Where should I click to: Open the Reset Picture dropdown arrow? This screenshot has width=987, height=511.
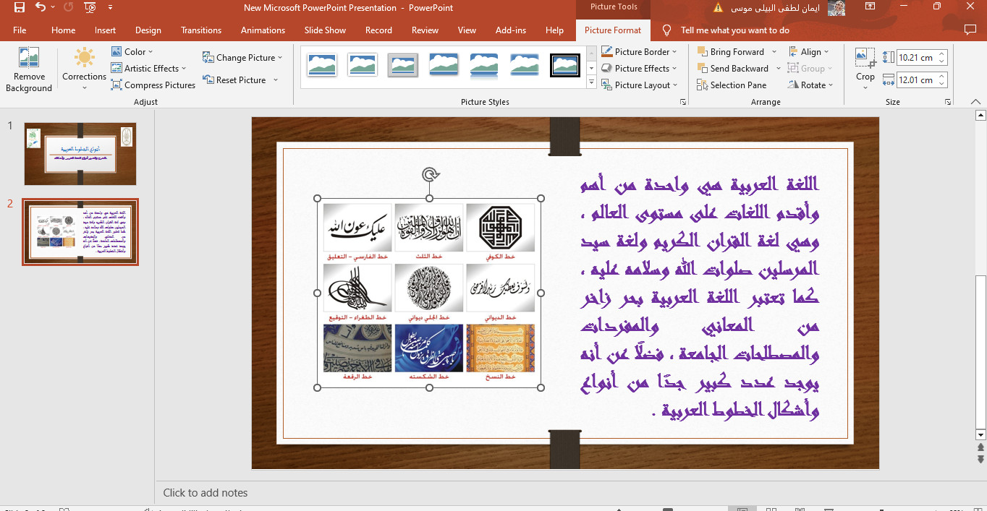(276, 80)
